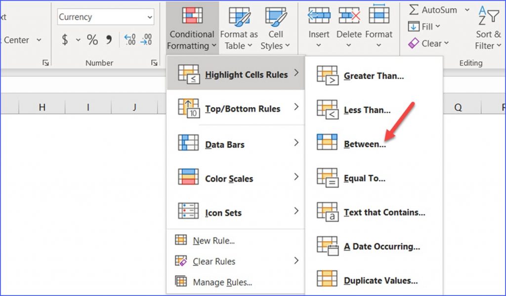Expand the Fill dropdown

click(424, 27)
